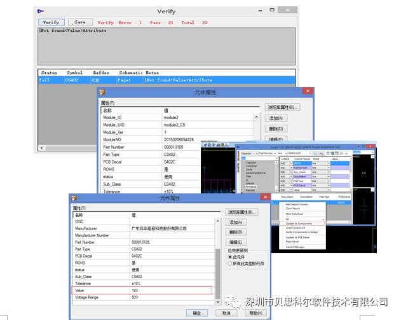Viewport: 401px width, 320px height.
Task: Click scroll down arrow in front attribute list
Action: [217, 302]
